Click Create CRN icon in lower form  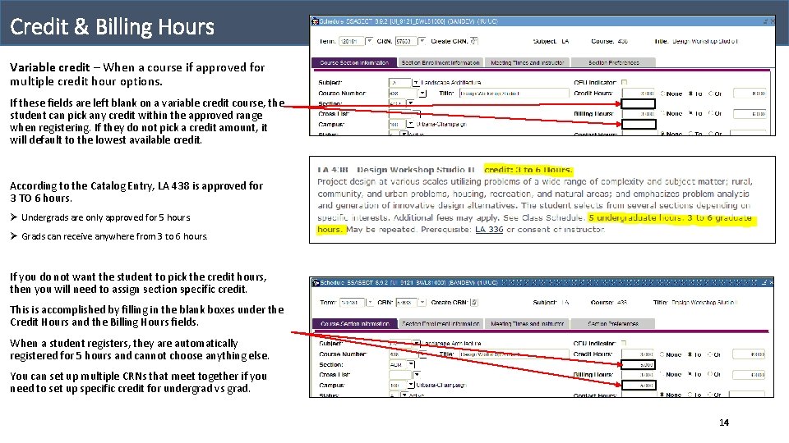(474, 303)
